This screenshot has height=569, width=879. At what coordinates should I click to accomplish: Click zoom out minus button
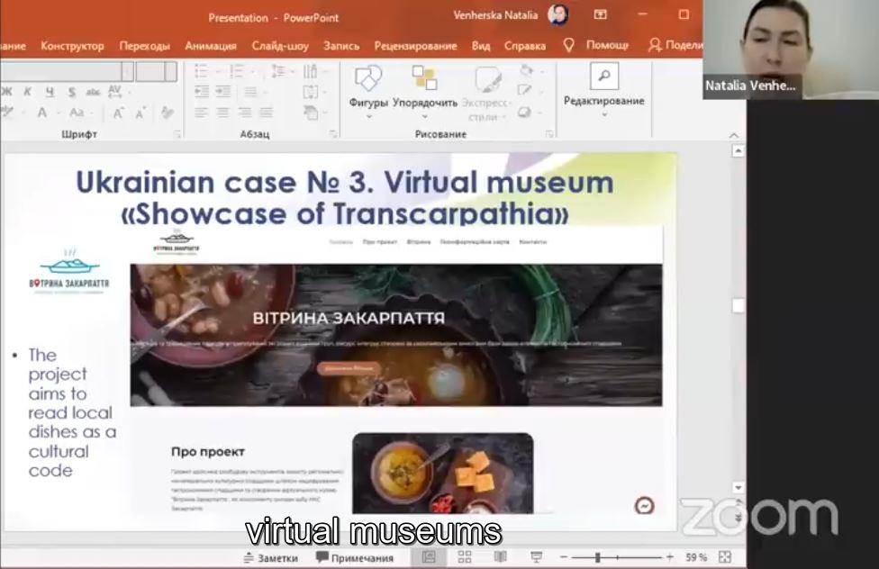coord(564,557)
